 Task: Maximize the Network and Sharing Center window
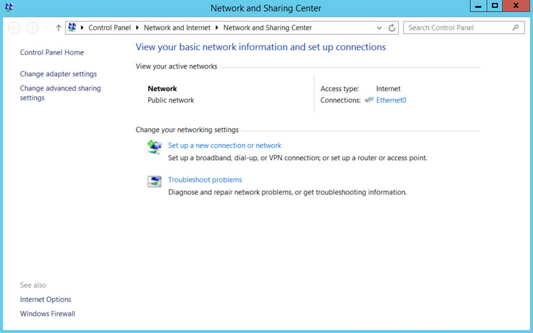(x=494, y=6)
